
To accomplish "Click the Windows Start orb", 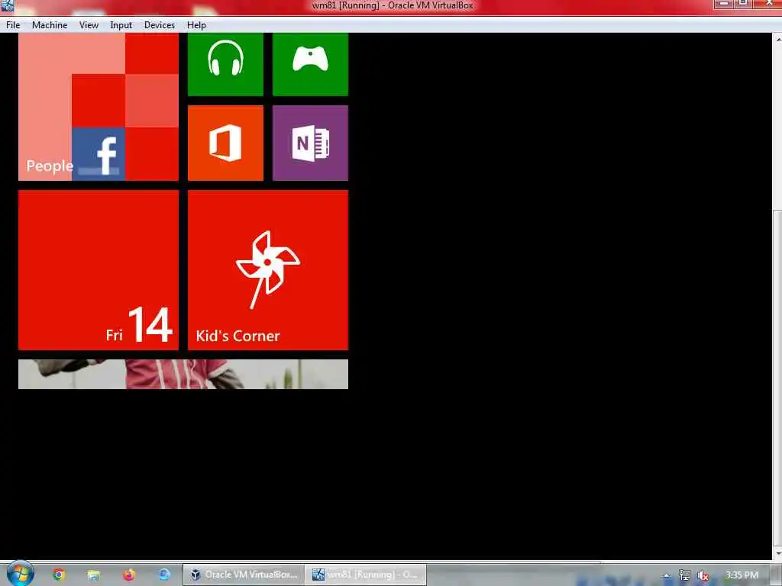I will click(x=20, y=574).
